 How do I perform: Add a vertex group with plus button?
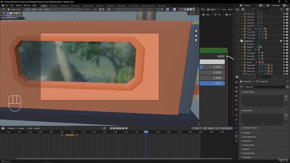(x=286, y=96)
